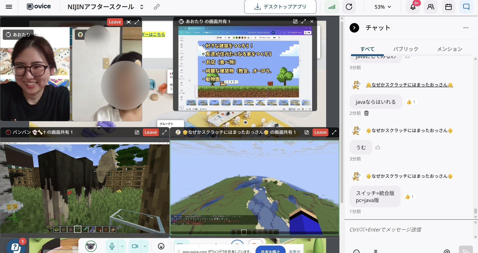
Task: Hide the sharing bar with 非表示
Action: coord(295,251)
